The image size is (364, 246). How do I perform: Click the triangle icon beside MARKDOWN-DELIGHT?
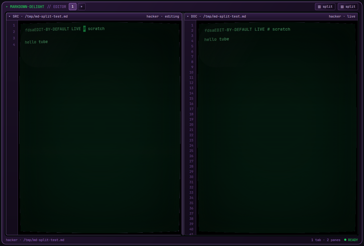click(7, 7)
